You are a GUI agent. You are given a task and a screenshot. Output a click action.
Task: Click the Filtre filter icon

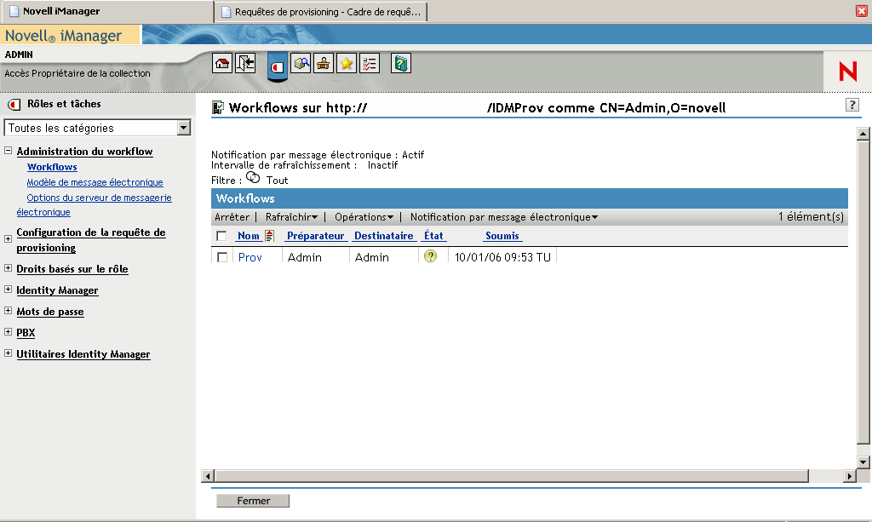tap(253, 178)
